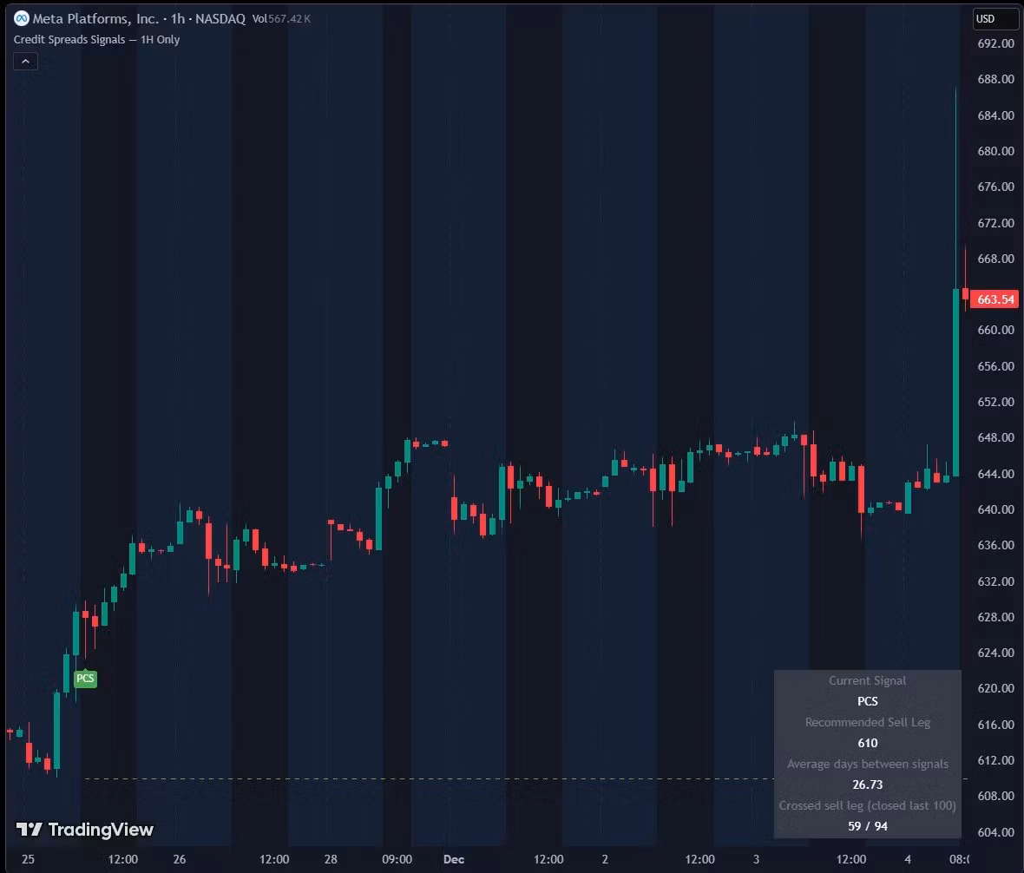Viewport: 1024px width, 873px height.
Task: Click the 604.00 level on price scale
Action: coord(995,831)
